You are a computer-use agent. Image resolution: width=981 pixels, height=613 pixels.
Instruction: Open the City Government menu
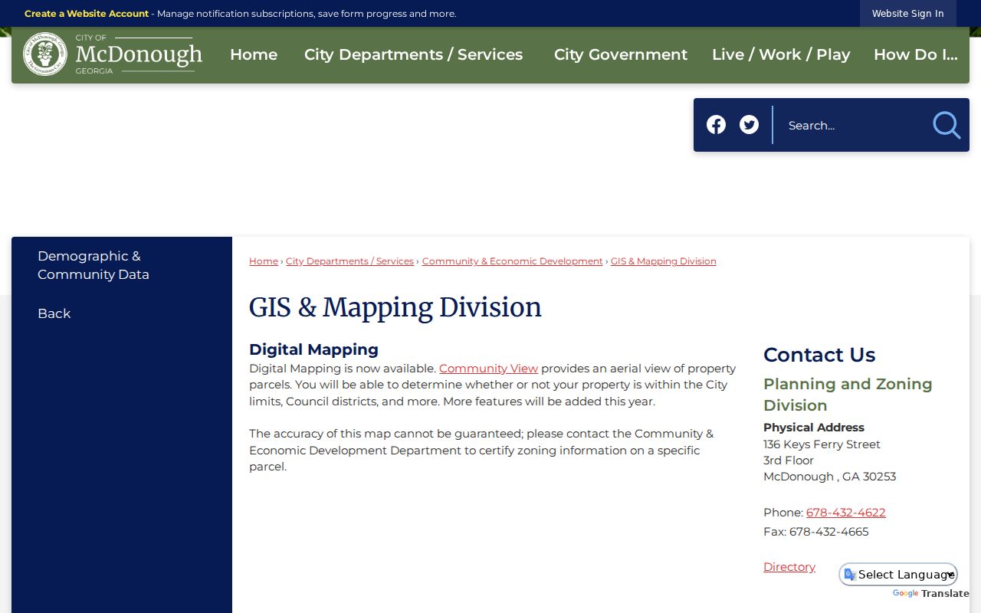tap(621, 54)
